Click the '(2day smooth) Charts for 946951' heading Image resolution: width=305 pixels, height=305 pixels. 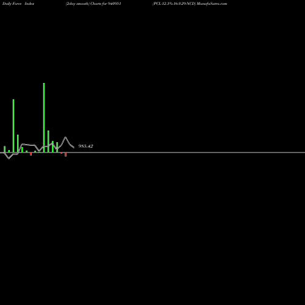point(93,4)
